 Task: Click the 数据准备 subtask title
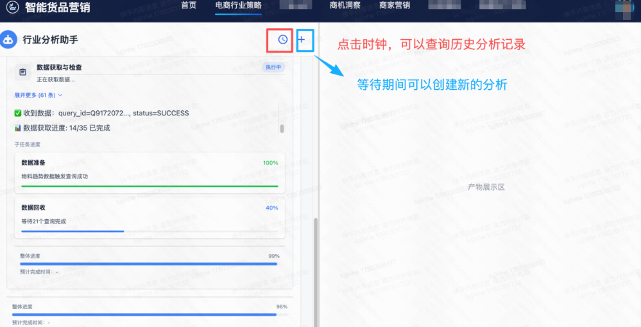pos(33,163)
